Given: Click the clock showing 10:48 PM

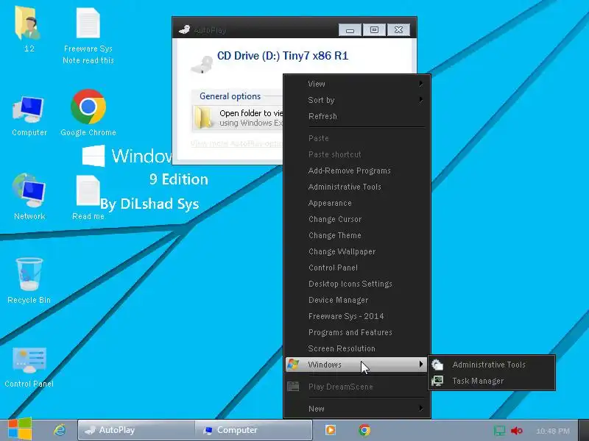Looking at the screenshot, I should point(553,431).
